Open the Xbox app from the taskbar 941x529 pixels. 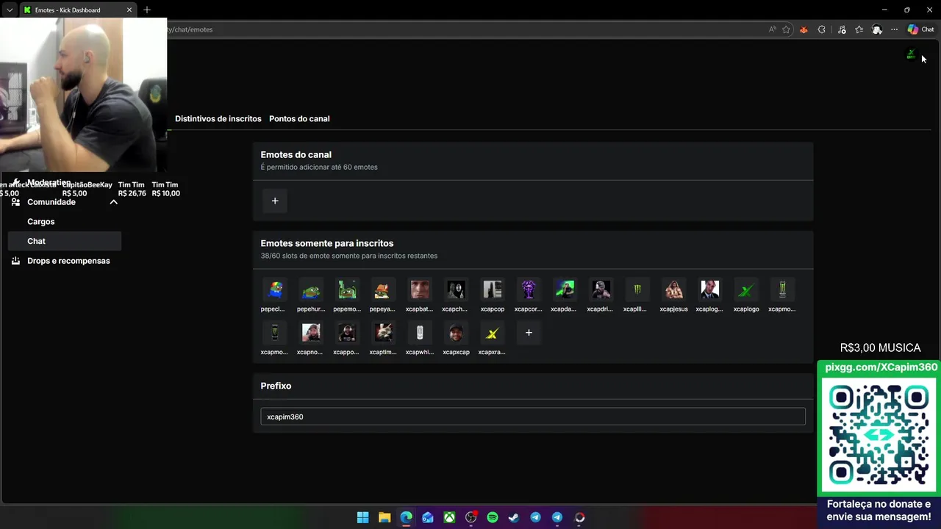(x=449, y=517)
